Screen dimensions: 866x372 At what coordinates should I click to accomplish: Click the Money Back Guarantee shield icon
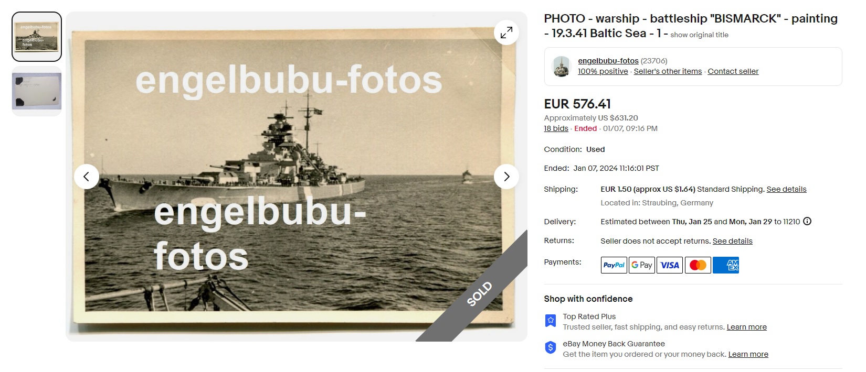click(x=550, y=347)
